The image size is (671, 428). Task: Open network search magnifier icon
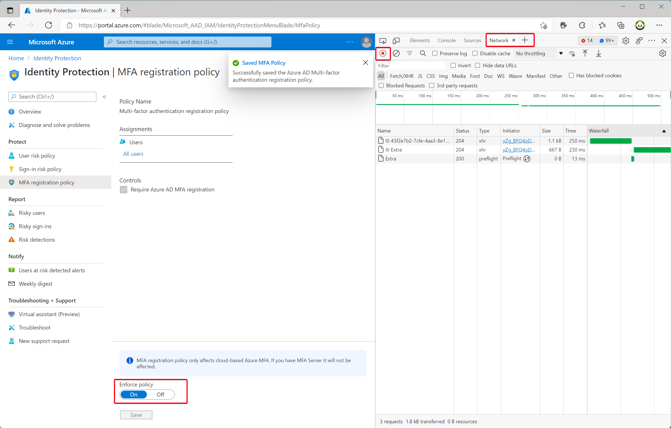click(x=423, y=53)
